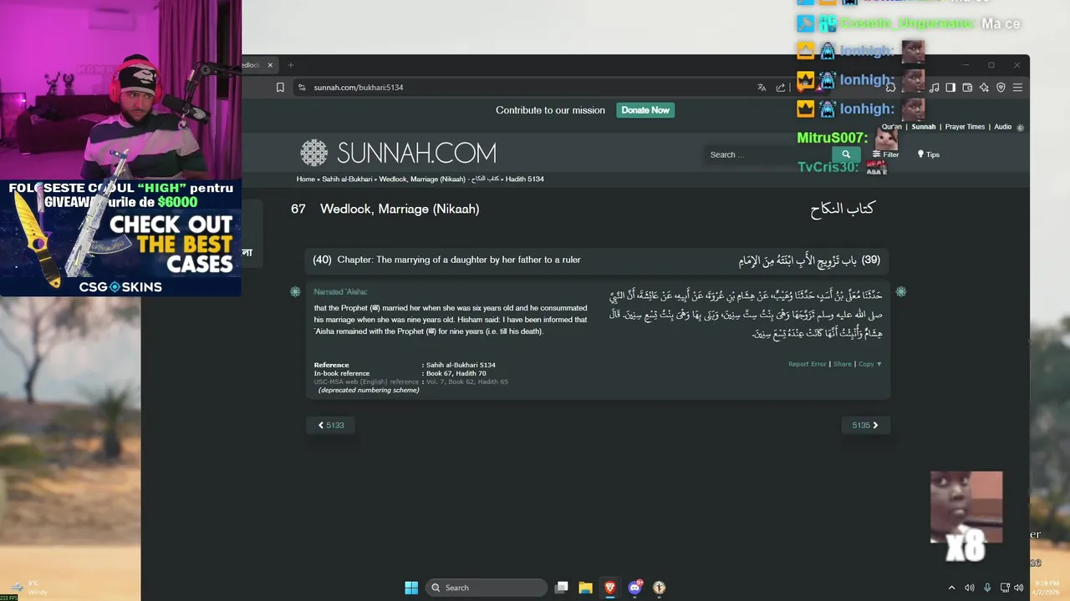
Task: Click the 'Vol. 7, Book 62, Hadith 65' text
Action: pyautogui.click(x=466, y=381)
